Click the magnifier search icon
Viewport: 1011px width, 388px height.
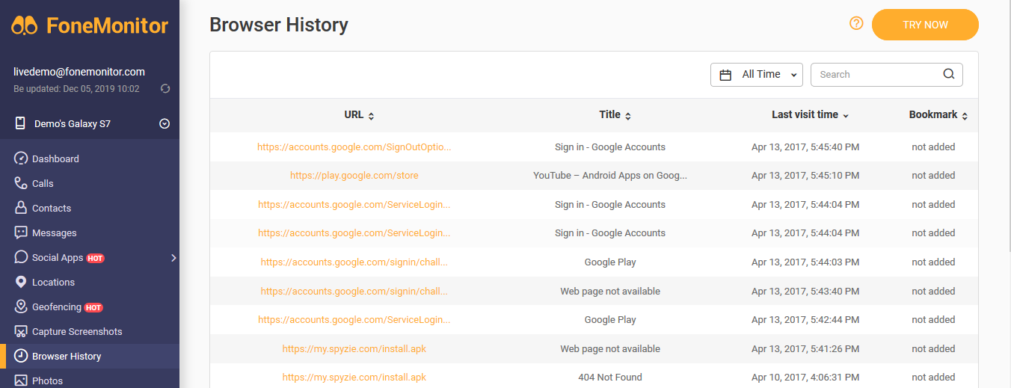coord(949,74)
